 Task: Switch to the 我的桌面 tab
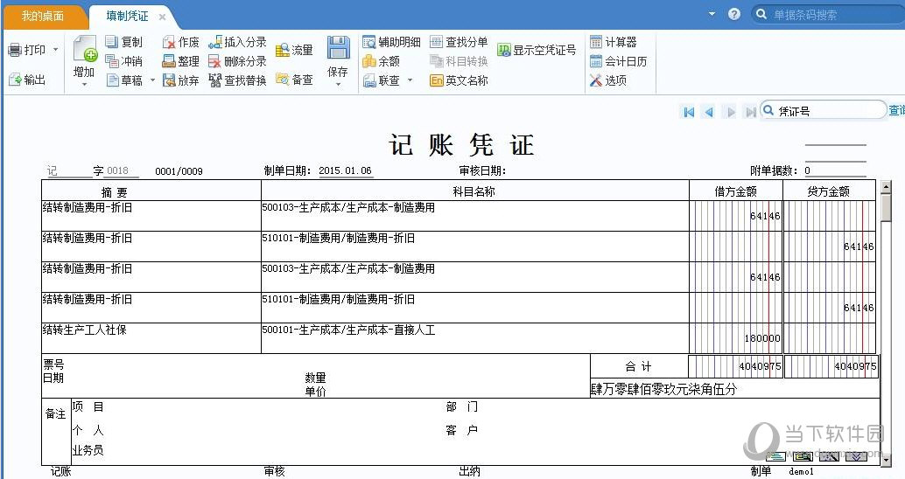tap(43, 16)
